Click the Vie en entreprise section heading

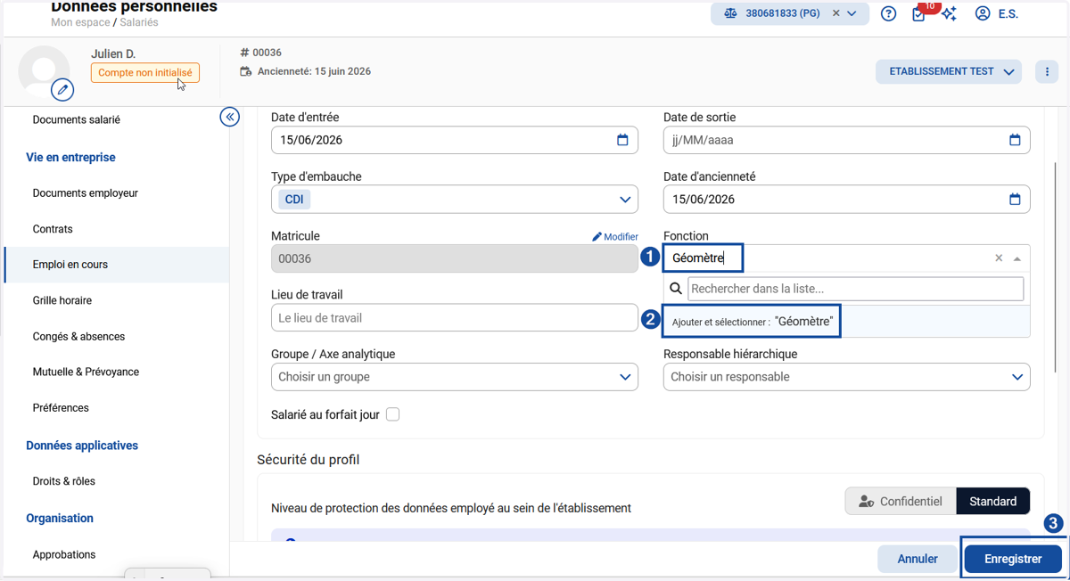[x=70, y=157]
